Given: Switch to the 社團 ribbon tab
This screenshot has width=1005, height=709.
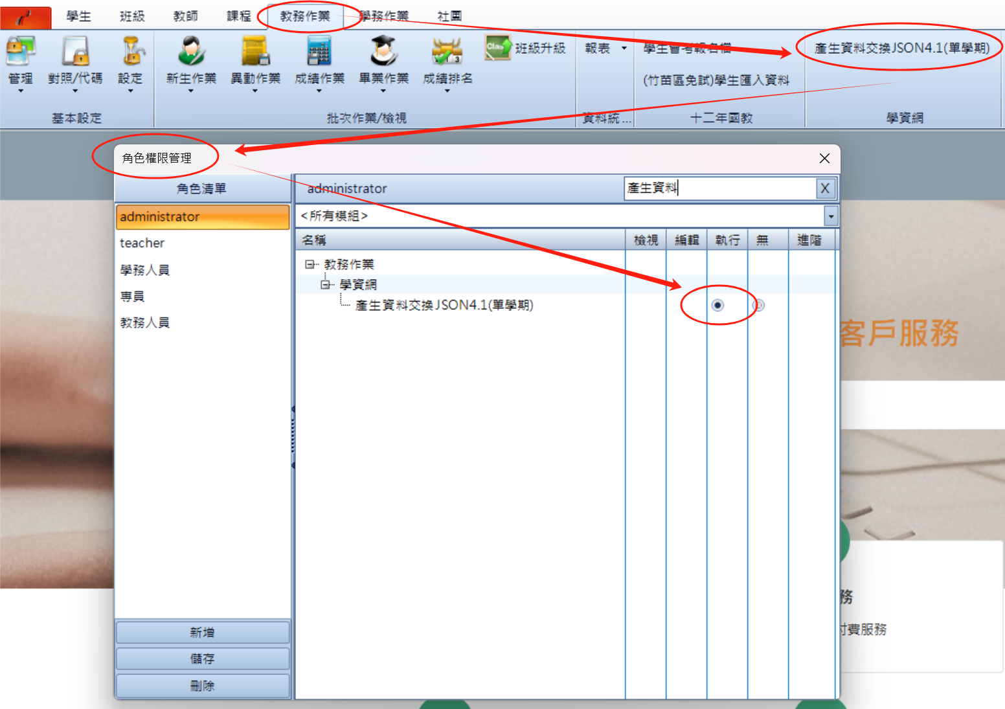Looking at the screenshot, I should (x=450, y=16).
